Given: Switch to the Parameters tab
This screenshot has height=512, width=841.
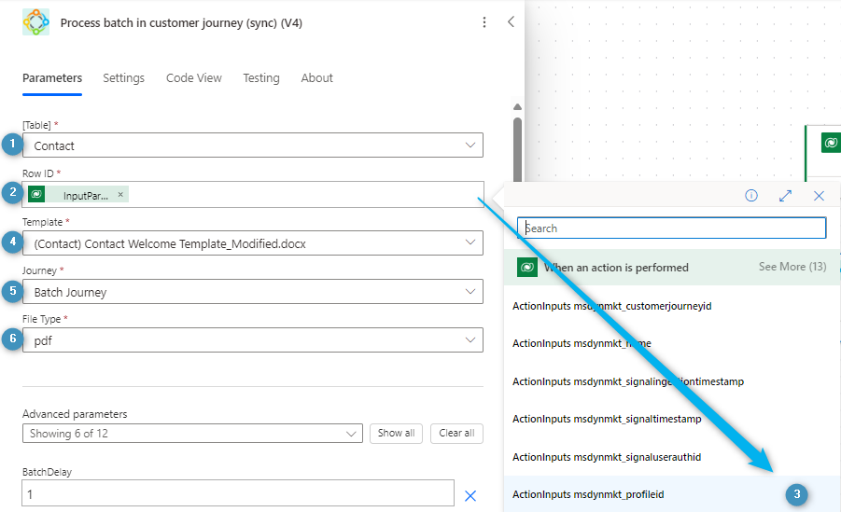Looking at the screenshot, I should [x=52, y=78].
